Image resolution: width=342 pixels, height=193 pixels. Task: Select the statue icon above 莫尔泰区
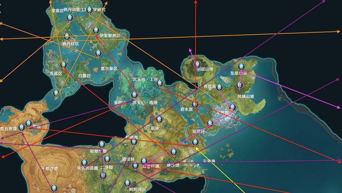tap(98, 53)
